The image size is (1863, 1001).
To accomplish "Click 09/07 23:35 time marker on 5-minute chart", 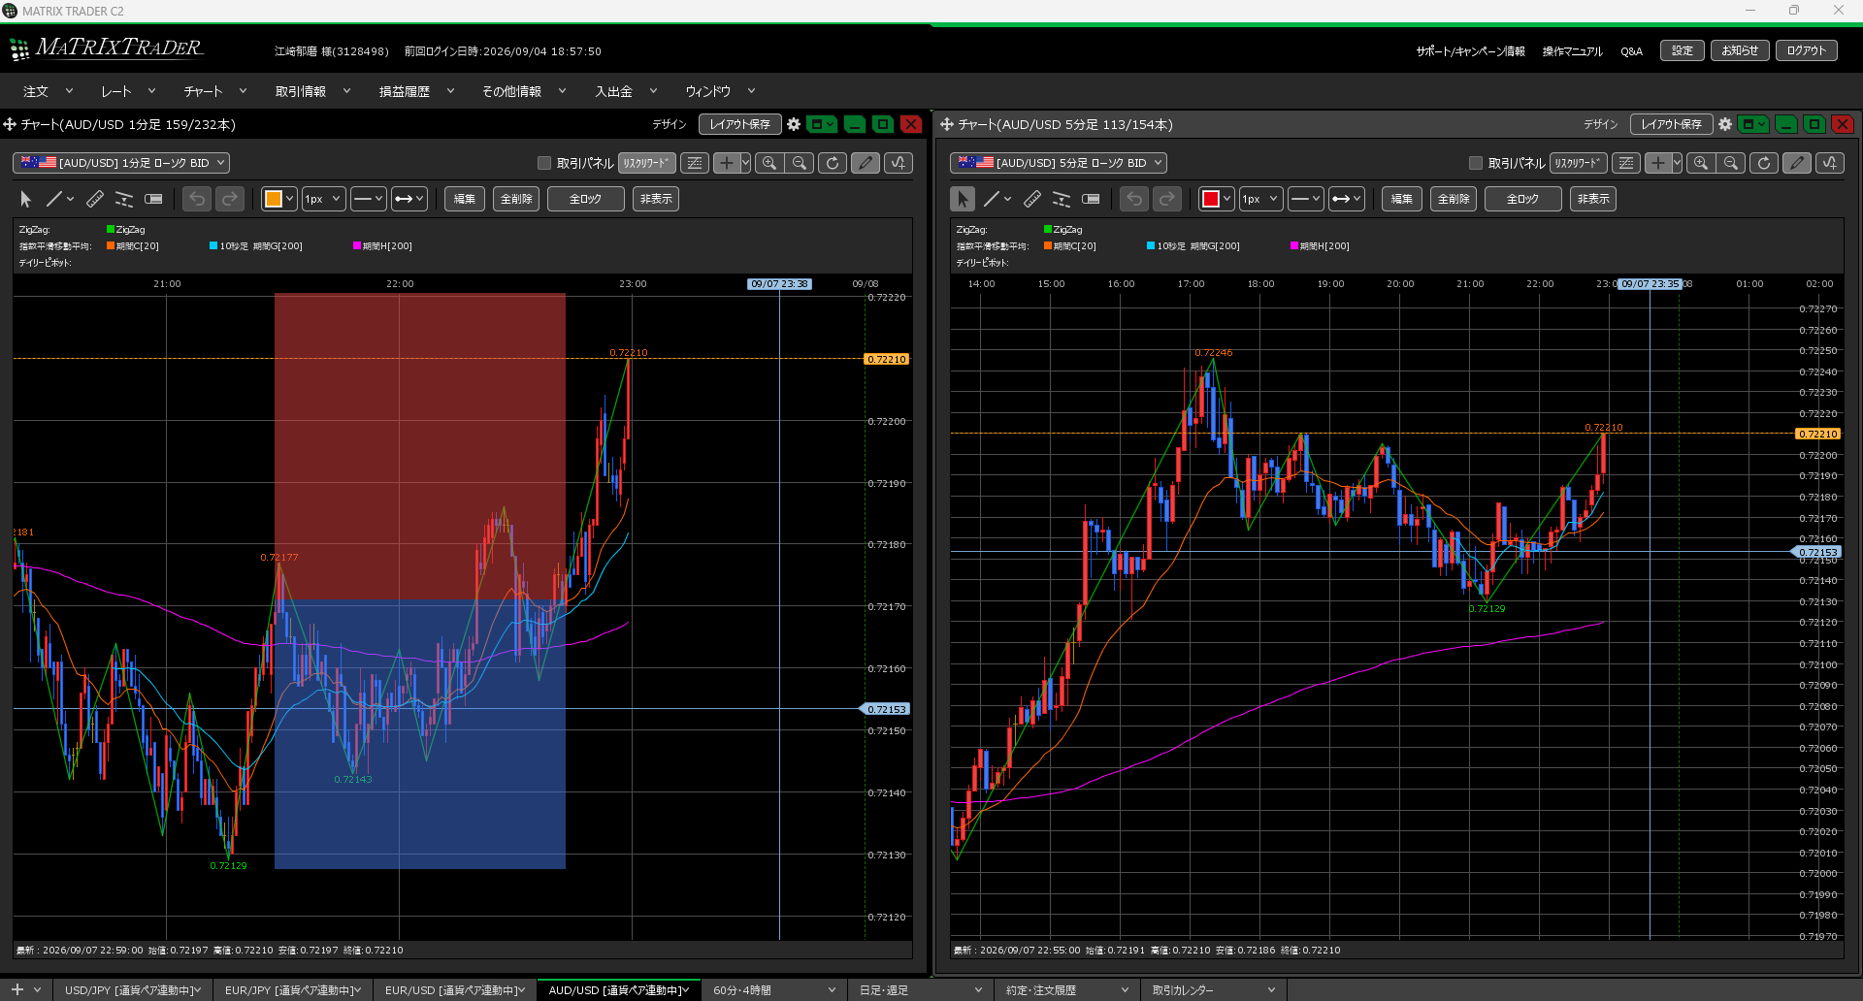I will coord(1650,284).
